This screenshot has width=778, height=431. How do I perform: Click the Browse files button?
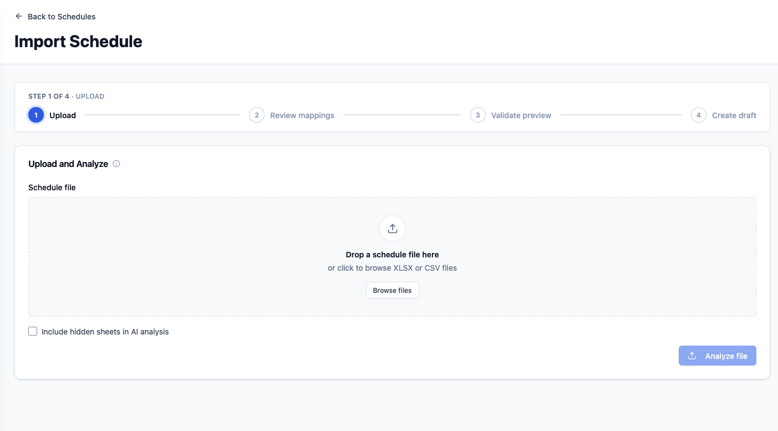393,291
